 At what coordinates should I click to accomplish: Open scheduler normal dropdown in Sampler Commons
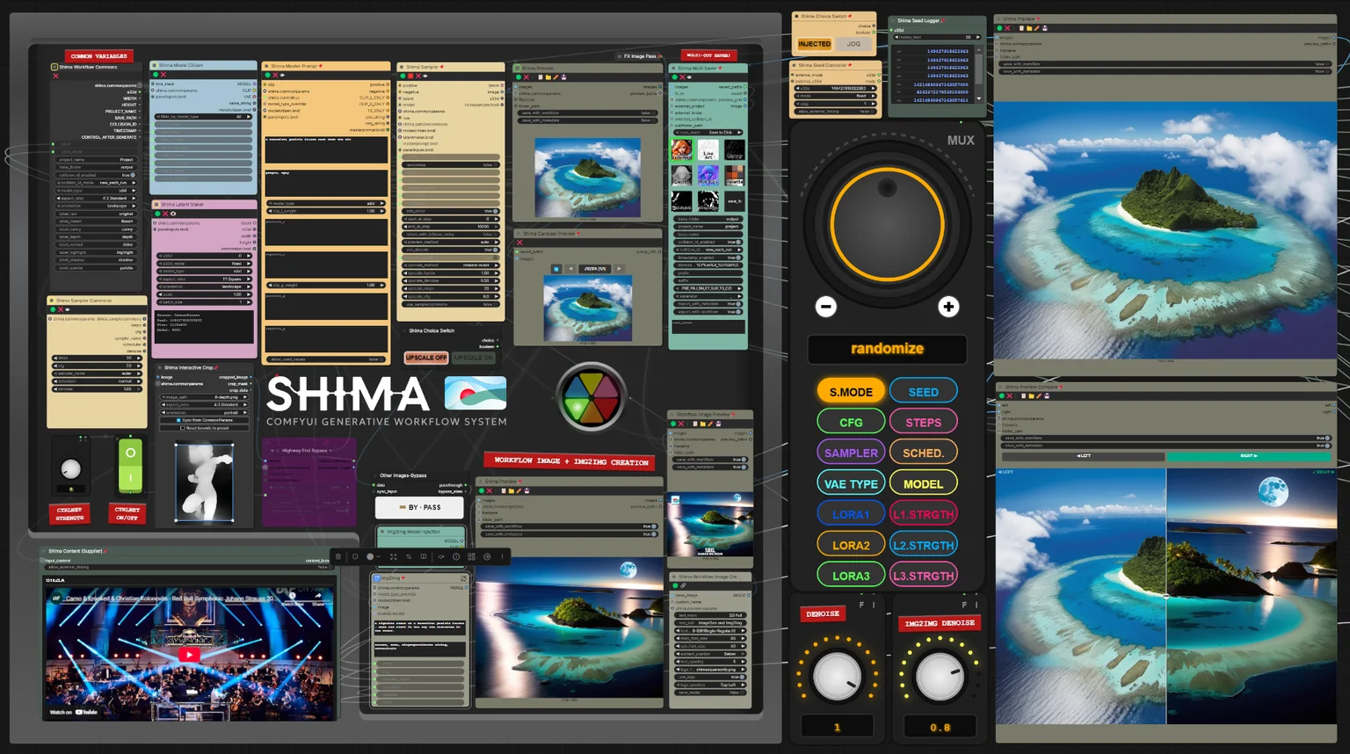[97, 381]
